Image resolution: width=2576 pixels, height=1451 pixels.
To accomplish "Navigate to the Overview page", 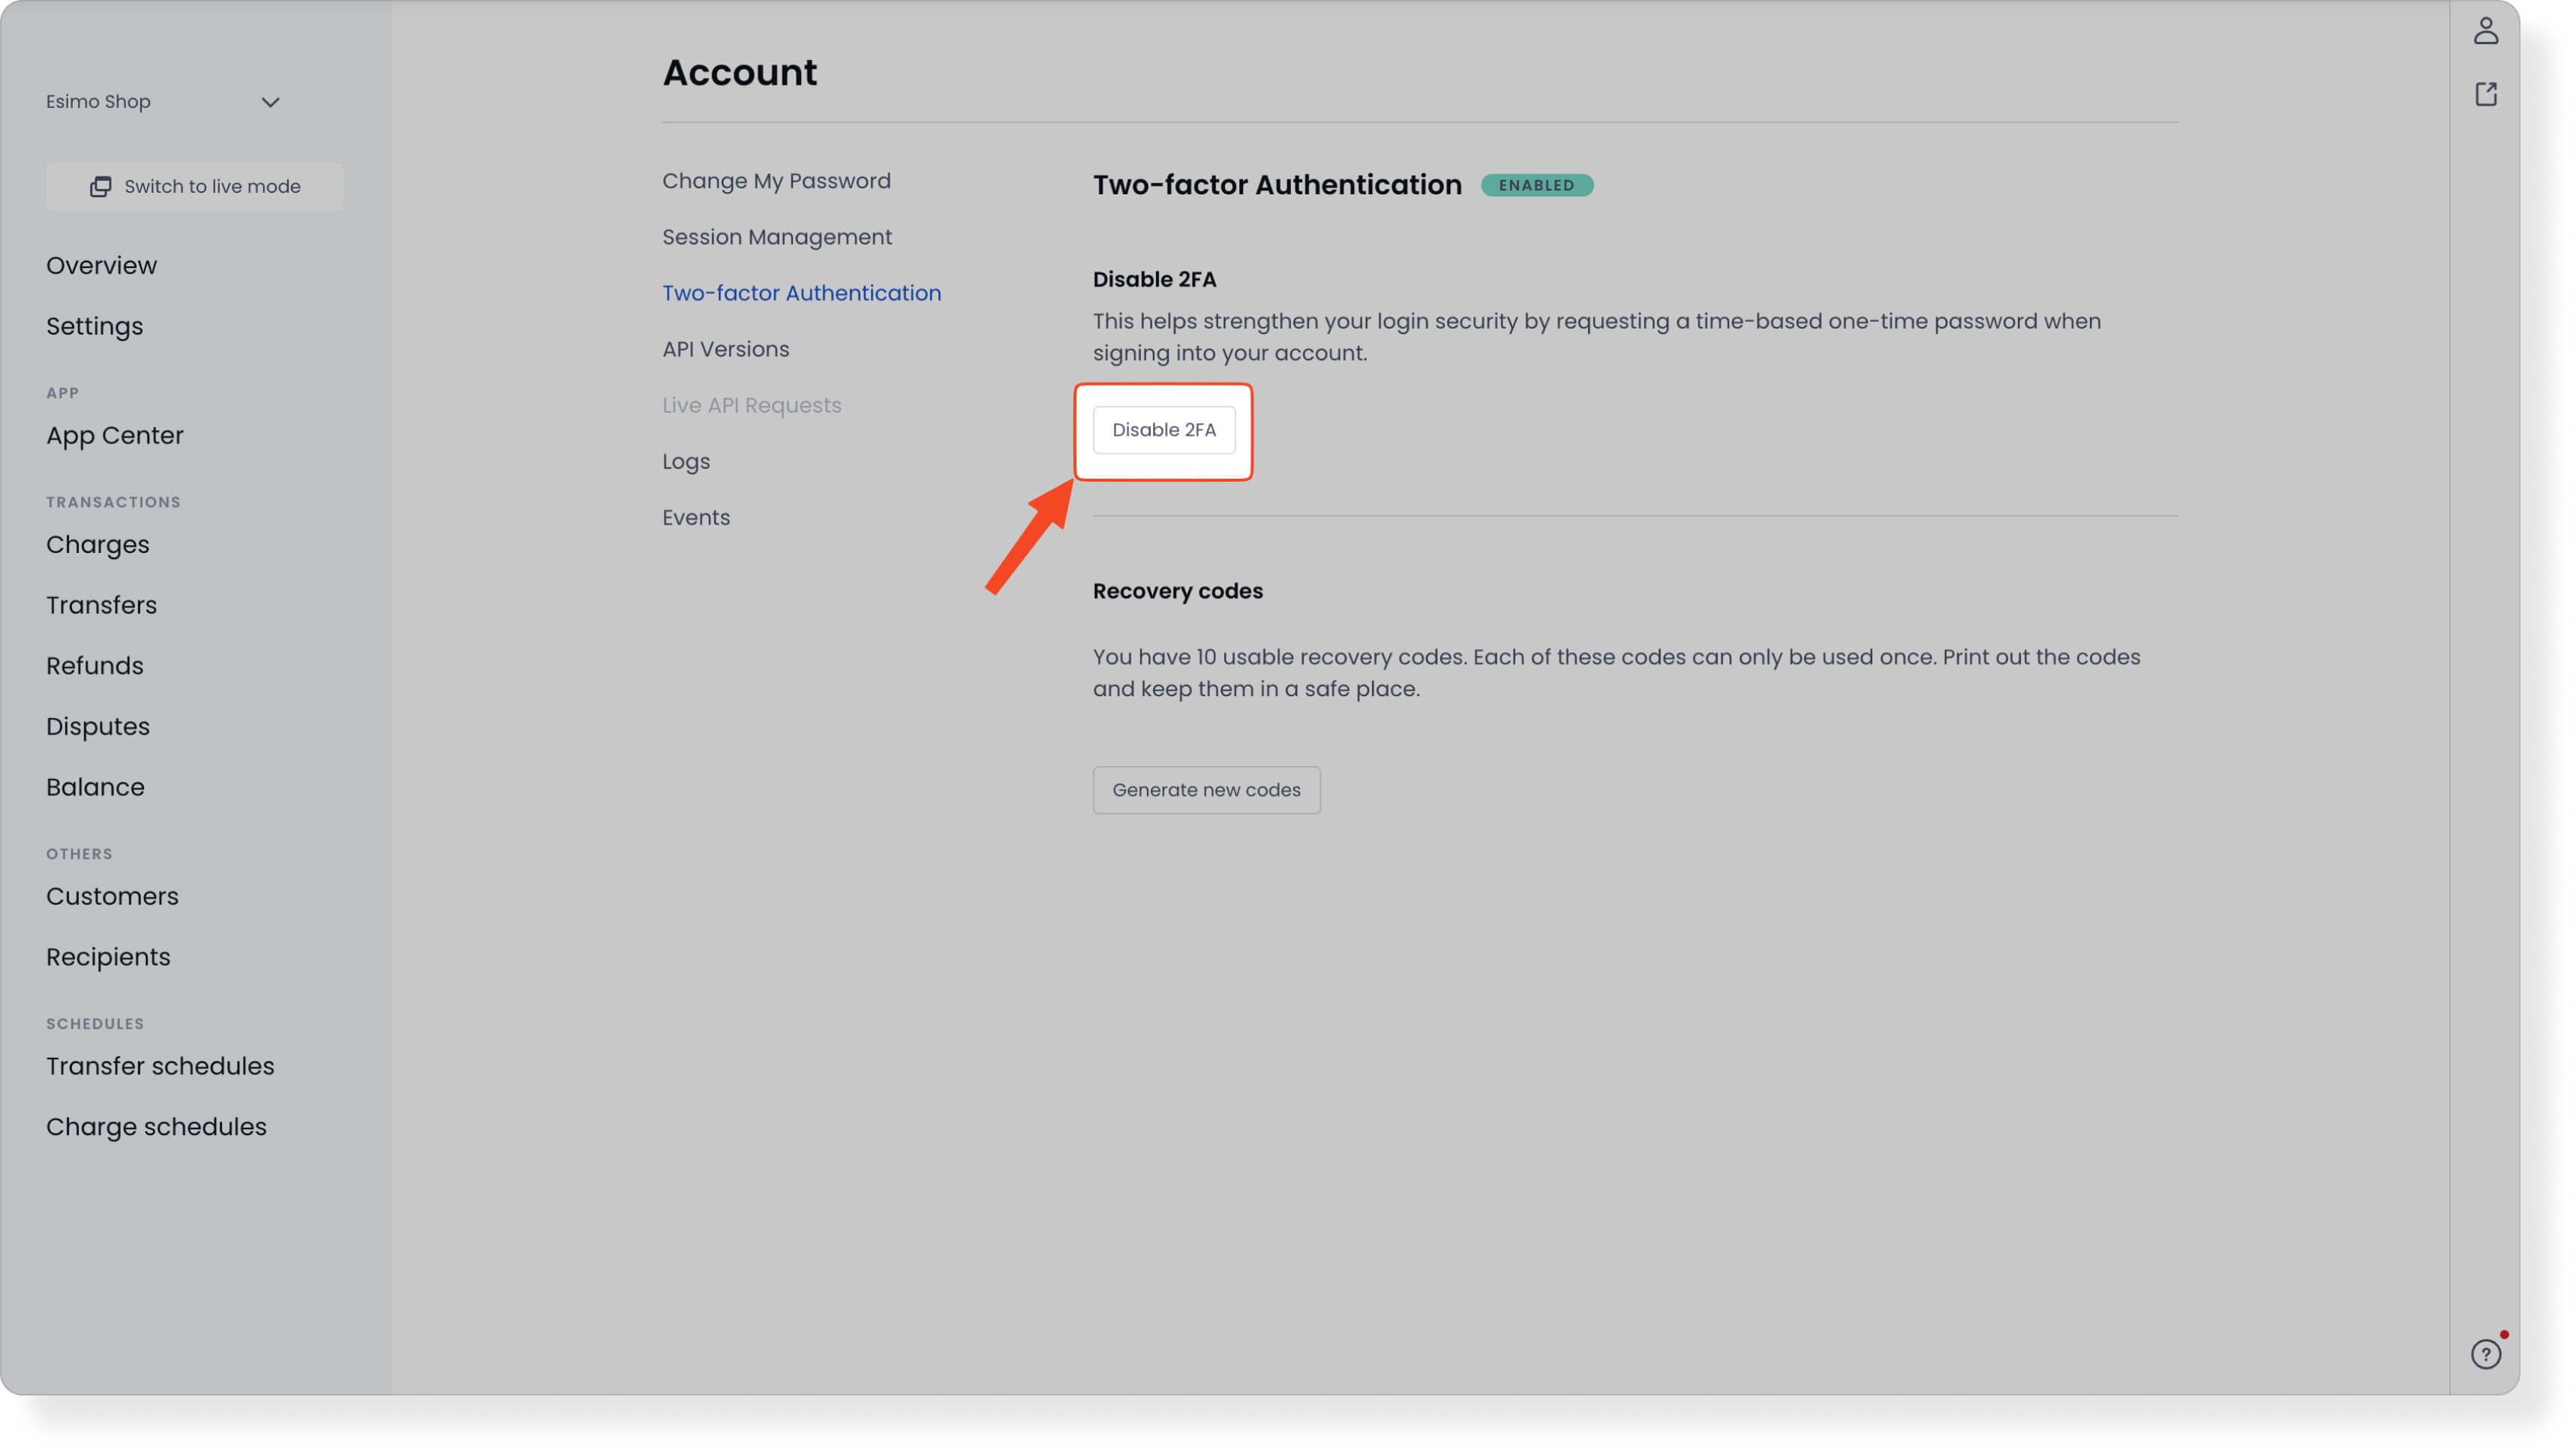I will (x=101, y=265).
